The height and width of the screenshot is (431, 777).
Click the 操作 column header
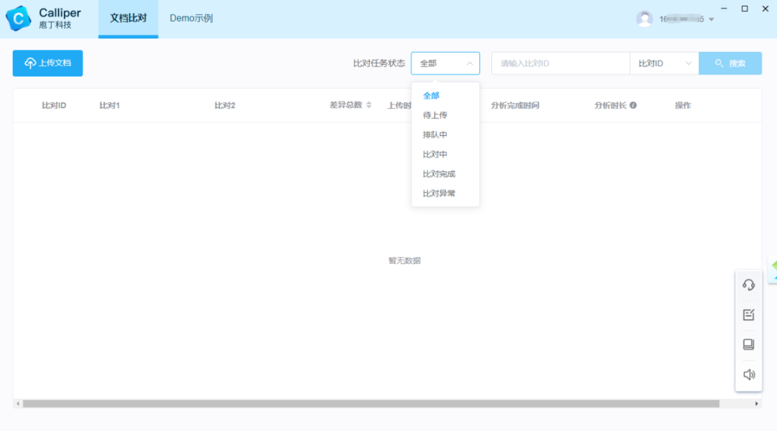[x=683, y=105]
